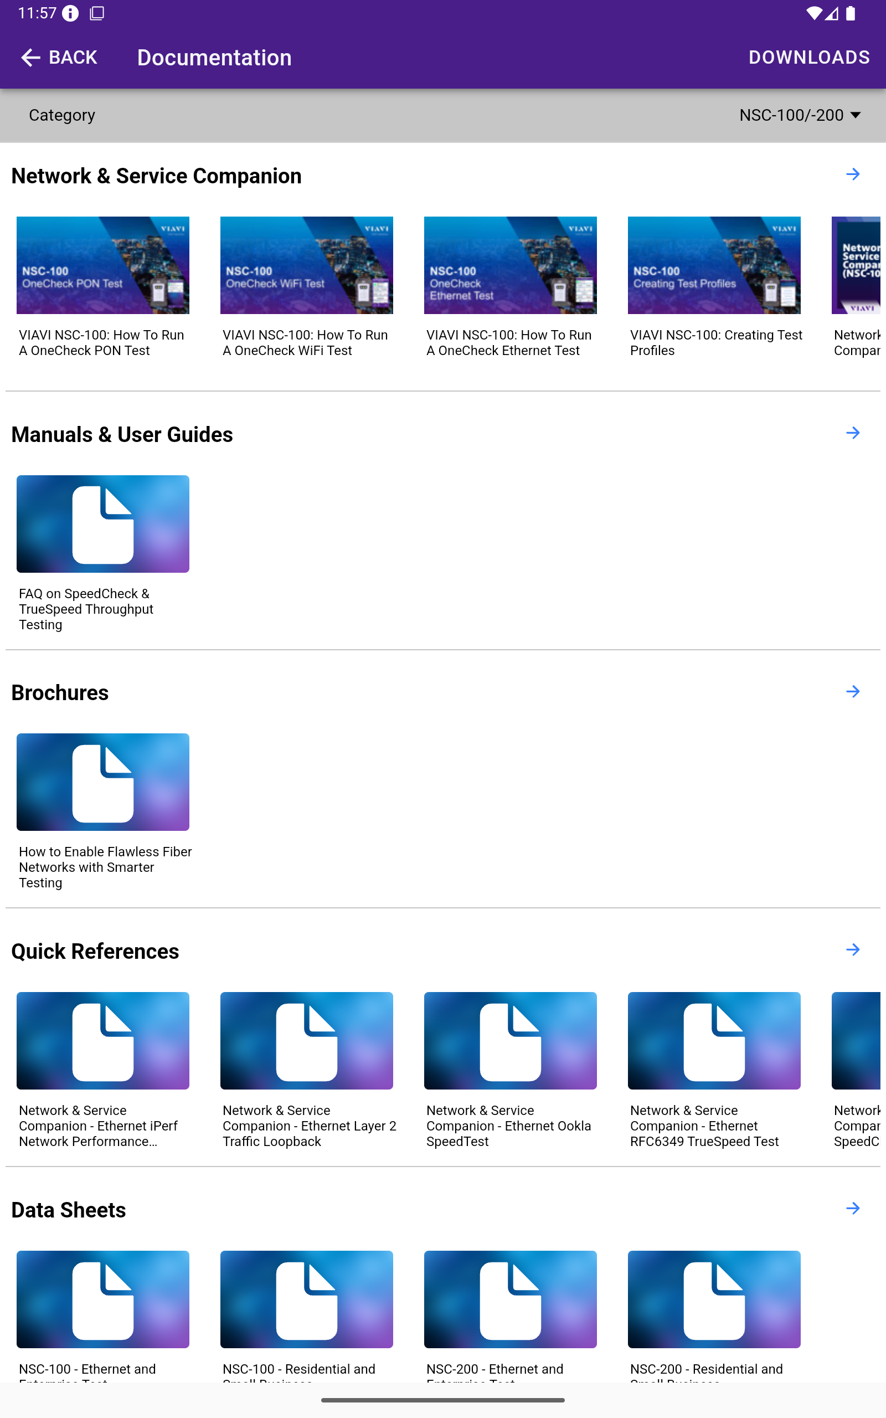This screenshot has height=1418, width=886.
Task: Tap the Brochures heading
Action: point(60,692)
